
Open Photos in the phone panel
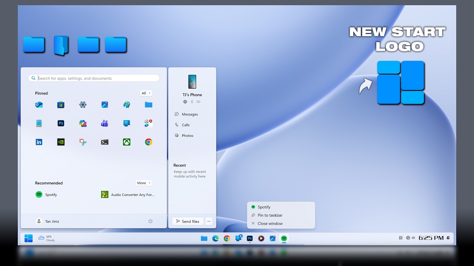(184, 136)
